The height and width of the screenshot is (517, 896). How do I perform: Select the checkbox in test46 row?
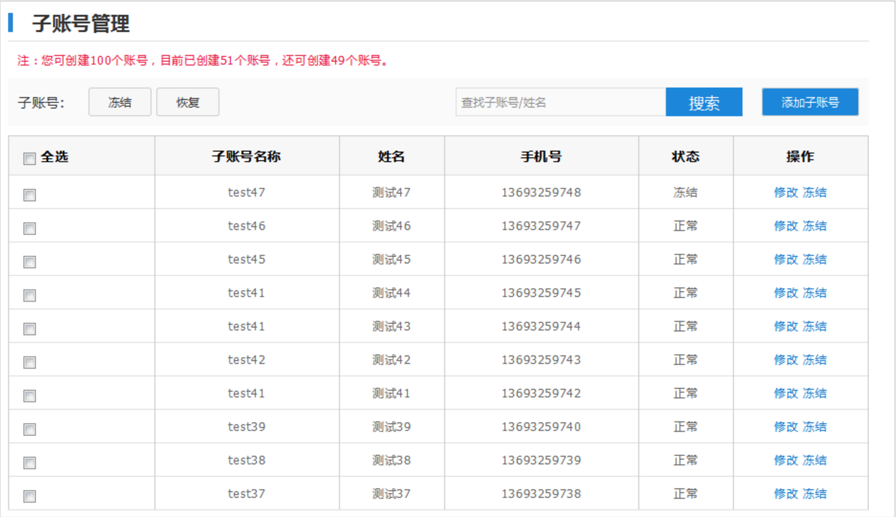(x=30, y=229)
